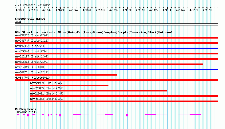
Task: Click the 47114k ruler tick label
Action: [181, 10]
